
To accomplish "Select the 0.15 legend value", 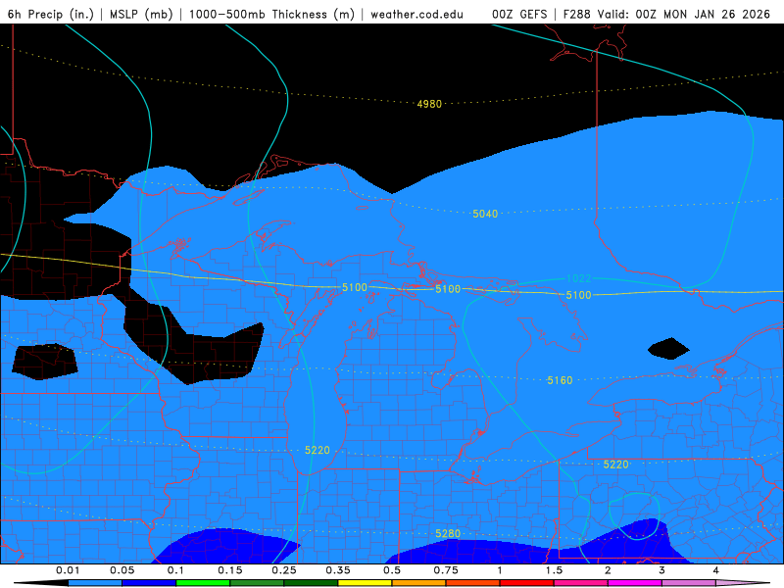I will (230, 570).
